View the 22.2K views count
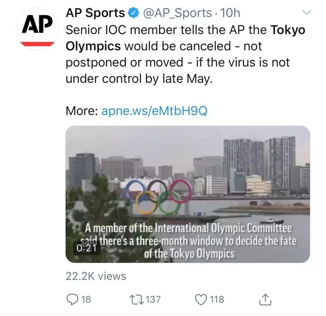The height and width of the screenshot is (316, 326). [x=96, y=276]
